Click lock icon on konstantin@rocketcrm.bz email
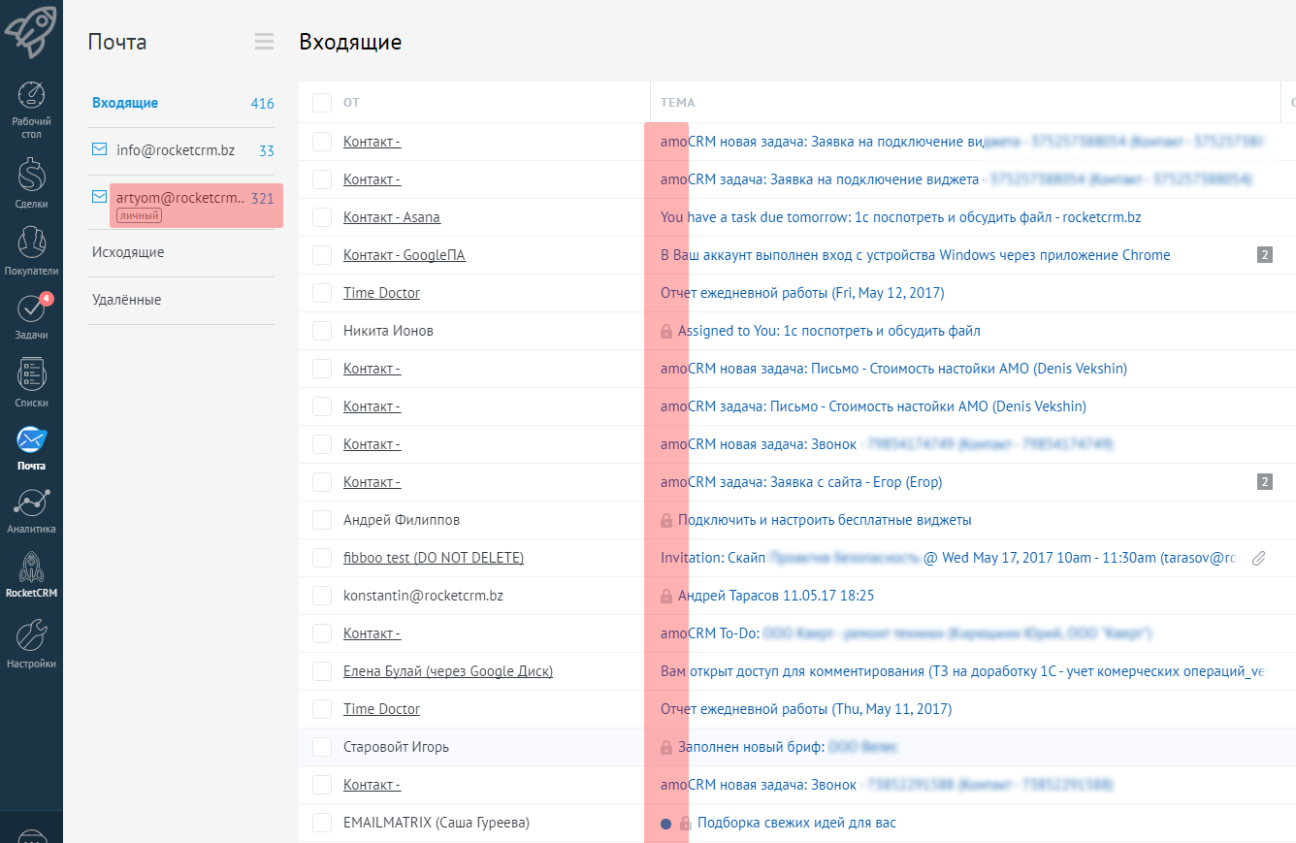 tap(666, 596)
